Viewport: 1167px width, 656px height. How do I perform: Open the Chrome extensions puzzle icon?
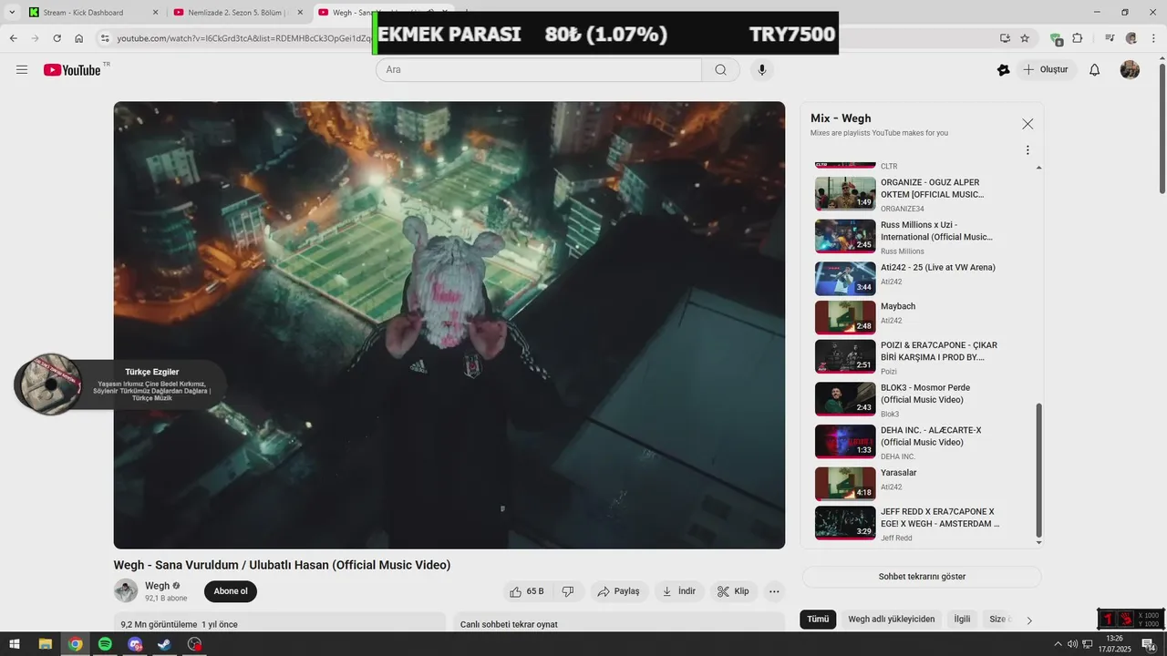[1078, 38]
